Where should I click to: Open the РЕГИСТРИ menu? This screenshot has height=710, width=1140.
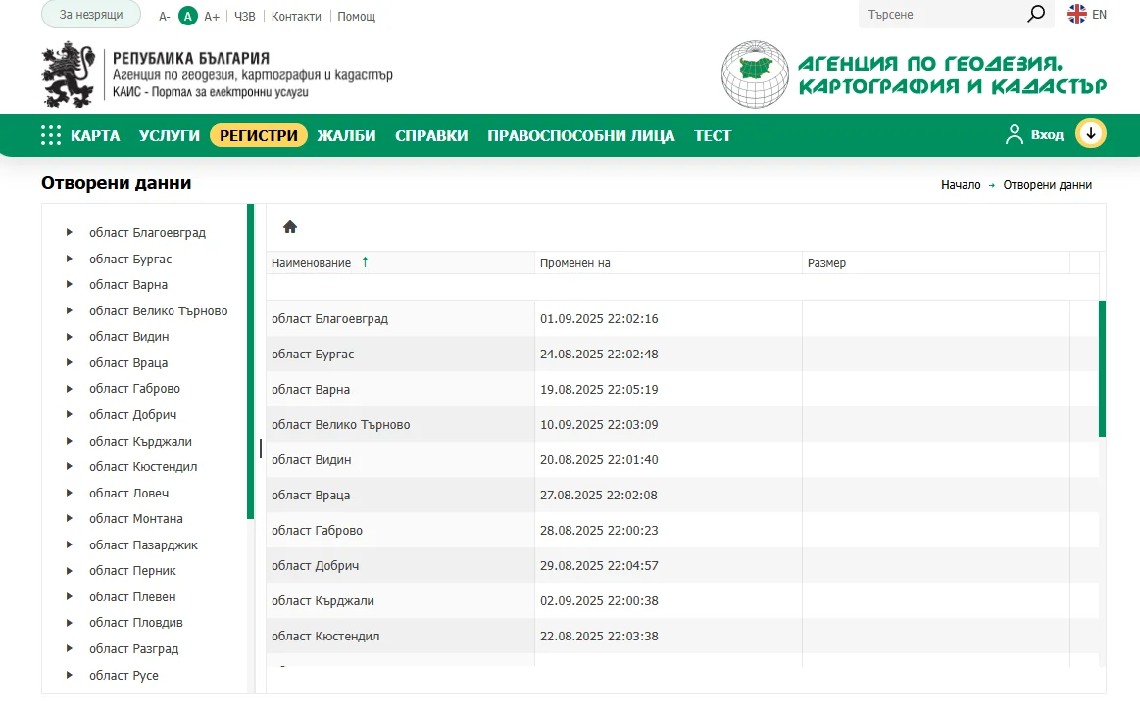259,136
